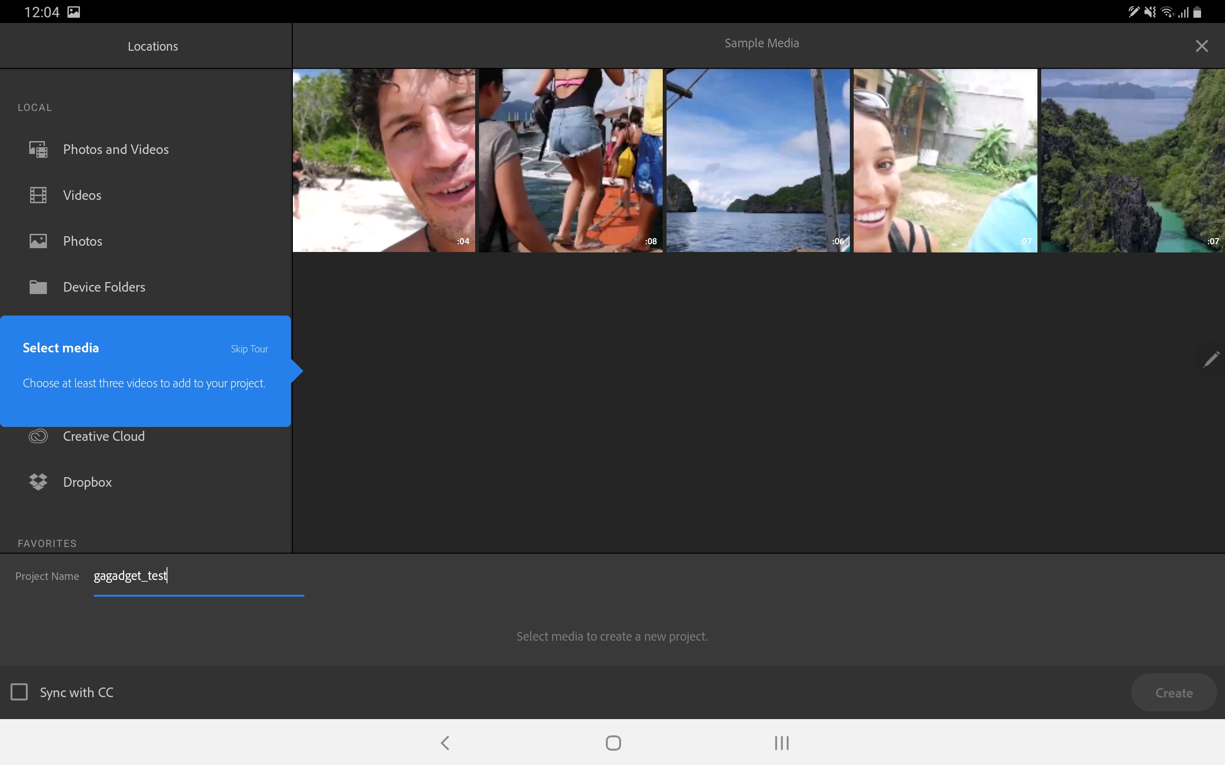Screen dimensions: 1225x765
Task: Enable the Sync with CC checkbox
Action: [x=19, y=692]
